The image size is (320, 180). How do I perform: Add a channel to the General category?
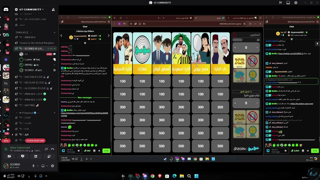(x=54, y=113)
